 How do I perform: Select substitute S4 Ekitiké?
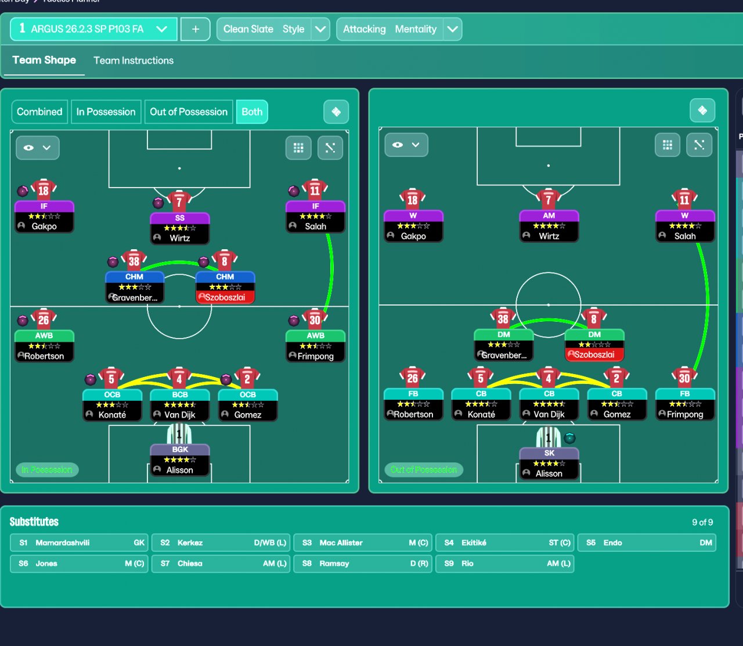click(504, 543)
